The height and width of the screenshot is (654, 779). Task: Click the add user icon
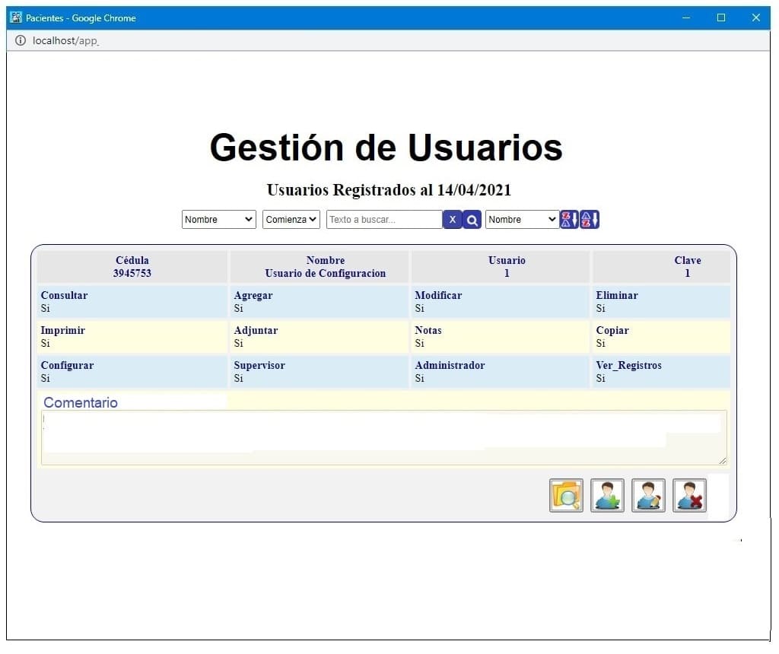[x=608, y=495]
